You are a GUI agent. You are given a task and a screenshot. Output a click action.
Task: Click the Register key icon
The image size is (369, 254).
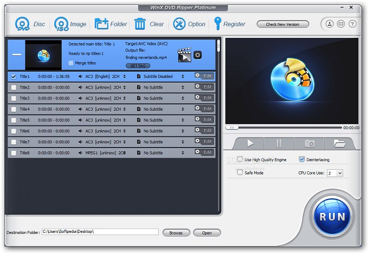(218, 24)
